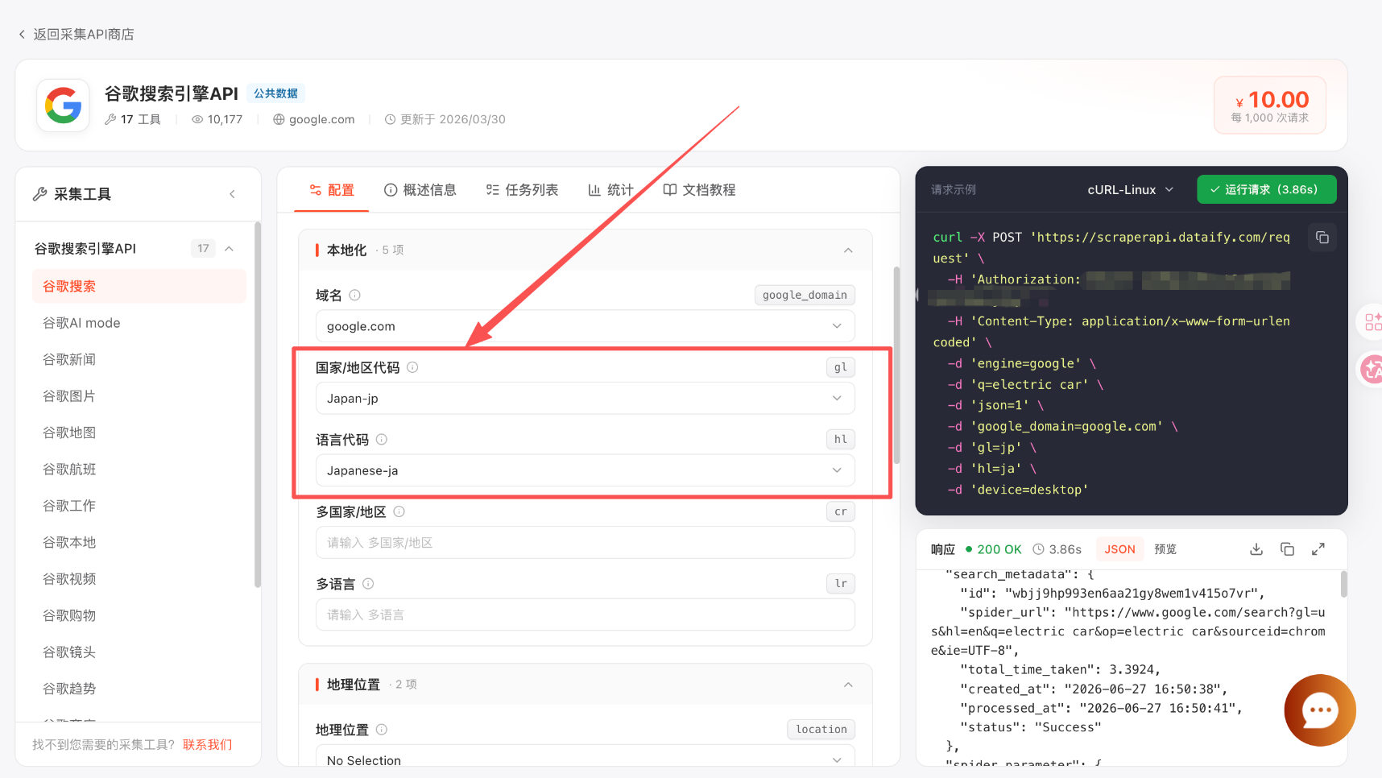Switch to the 统计 tab
The height and width of the screenshot is (778, 1382).
pos(610,190)
